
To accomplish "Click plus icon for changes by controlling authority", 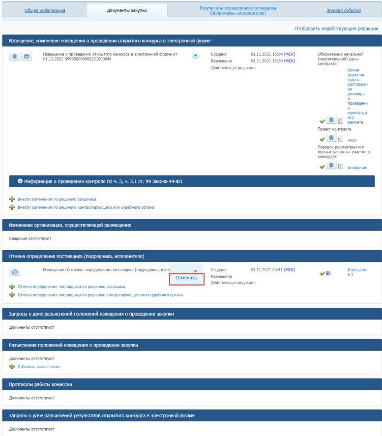I will tap(12, 207).
